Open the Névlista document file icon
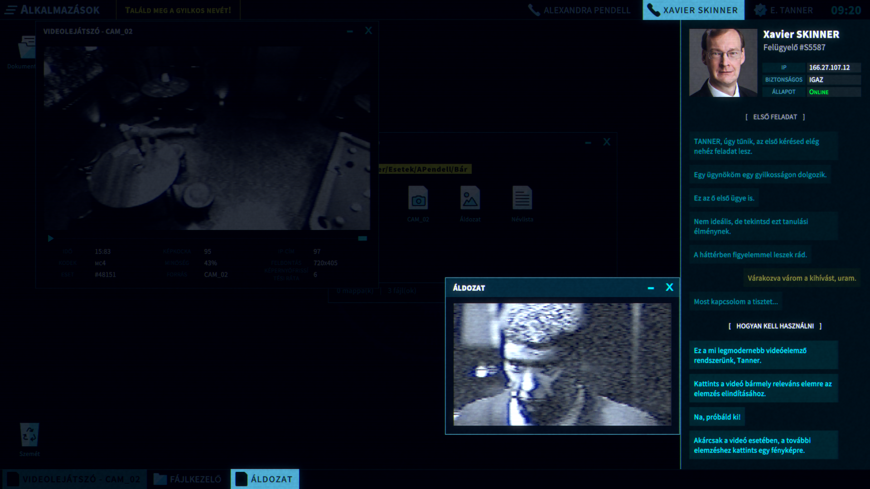Viewport: 870px width, 489px height. [522, 198]
